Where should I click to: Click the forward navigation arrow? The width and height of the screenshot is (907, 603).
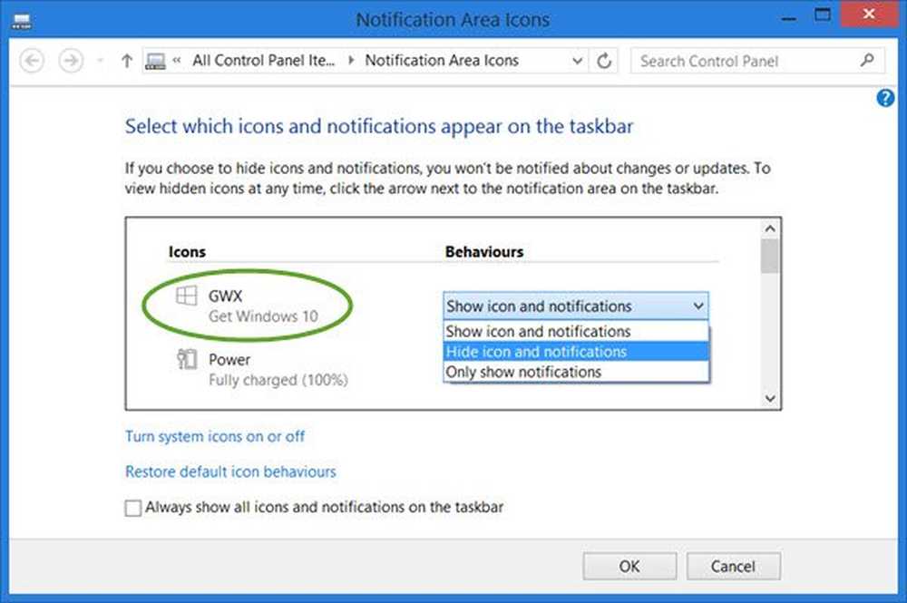pos(70,61)
